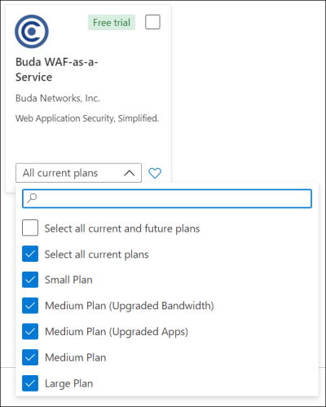Click Web Application Security, Simplified description
The height and width of the screenshot is (407, 326).
[x=87, y=118]
